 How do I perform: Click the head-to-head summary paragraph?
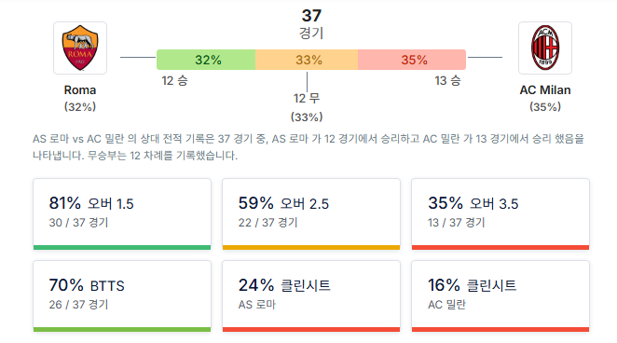308,147
